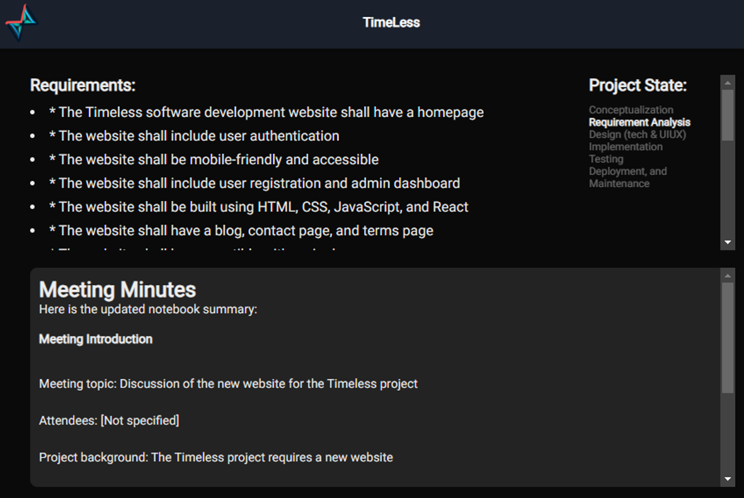Select the Conceptualization project state
This screenshot has width=744, height=498.
point(631,110)
